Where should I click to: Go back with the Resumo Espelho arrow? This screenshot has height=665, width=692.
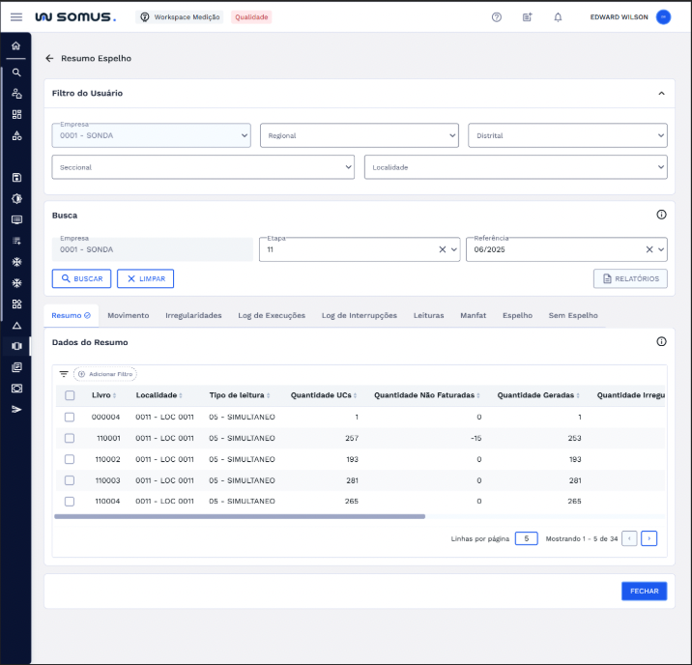pyautogui.click(x=49, y=58)
